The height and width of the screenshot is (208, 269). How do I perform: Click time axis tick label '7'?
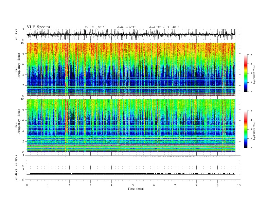175,185
